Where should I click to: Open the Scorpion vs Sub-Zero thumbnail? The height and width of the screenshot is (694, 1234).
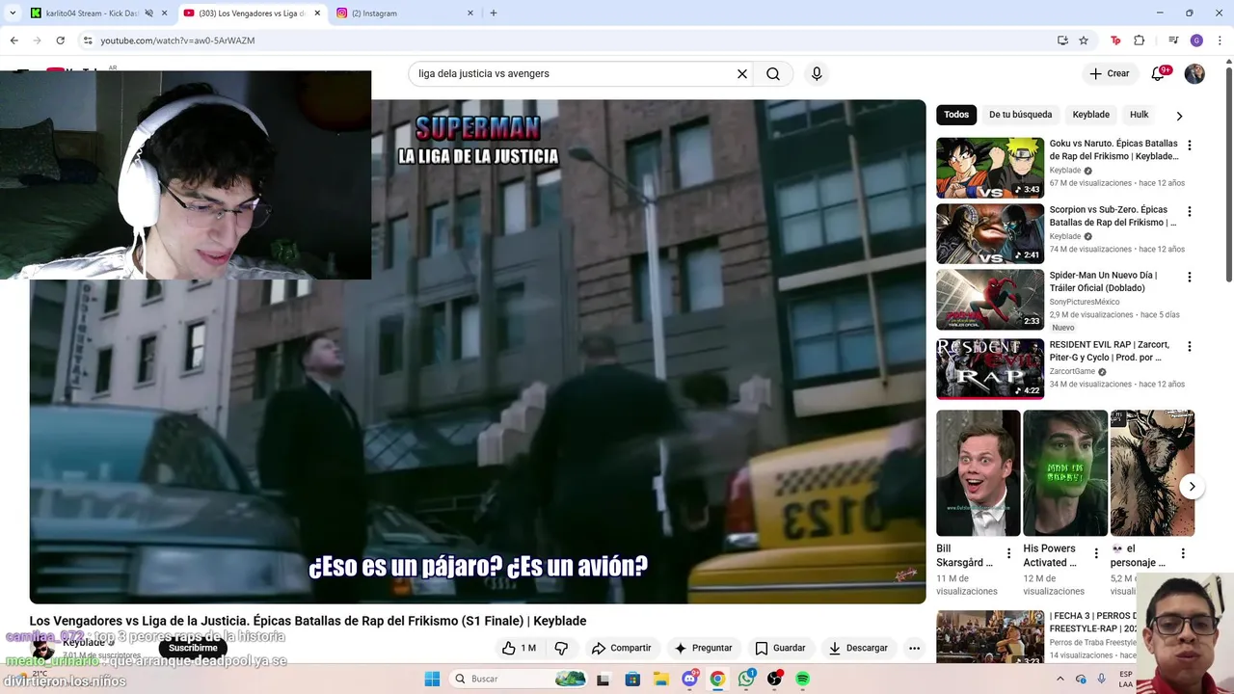990,234
